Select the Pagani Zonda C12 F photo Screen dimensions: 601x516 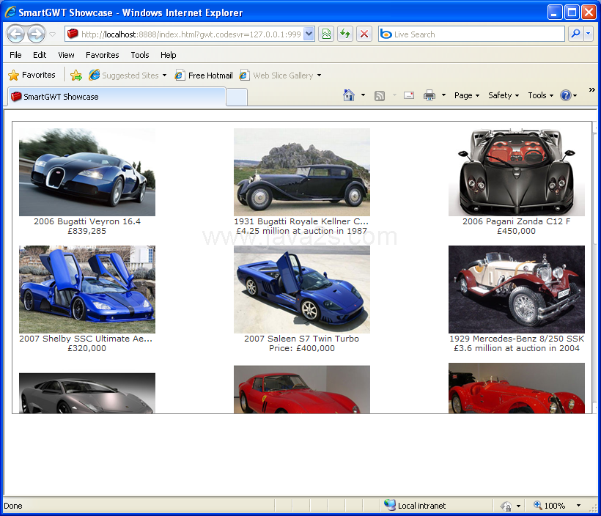(516, 172)
